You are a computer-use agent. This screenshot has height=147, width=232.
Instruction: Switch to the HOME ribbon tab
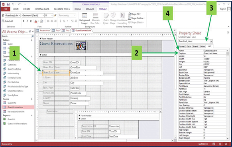(x=16, y=9)
